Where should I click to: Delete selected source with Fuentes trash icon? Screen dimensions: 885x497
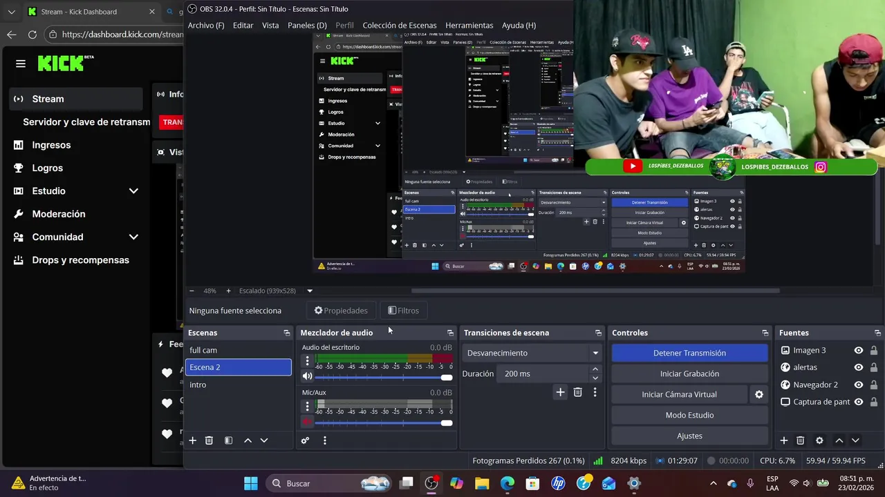pos(801,440)
